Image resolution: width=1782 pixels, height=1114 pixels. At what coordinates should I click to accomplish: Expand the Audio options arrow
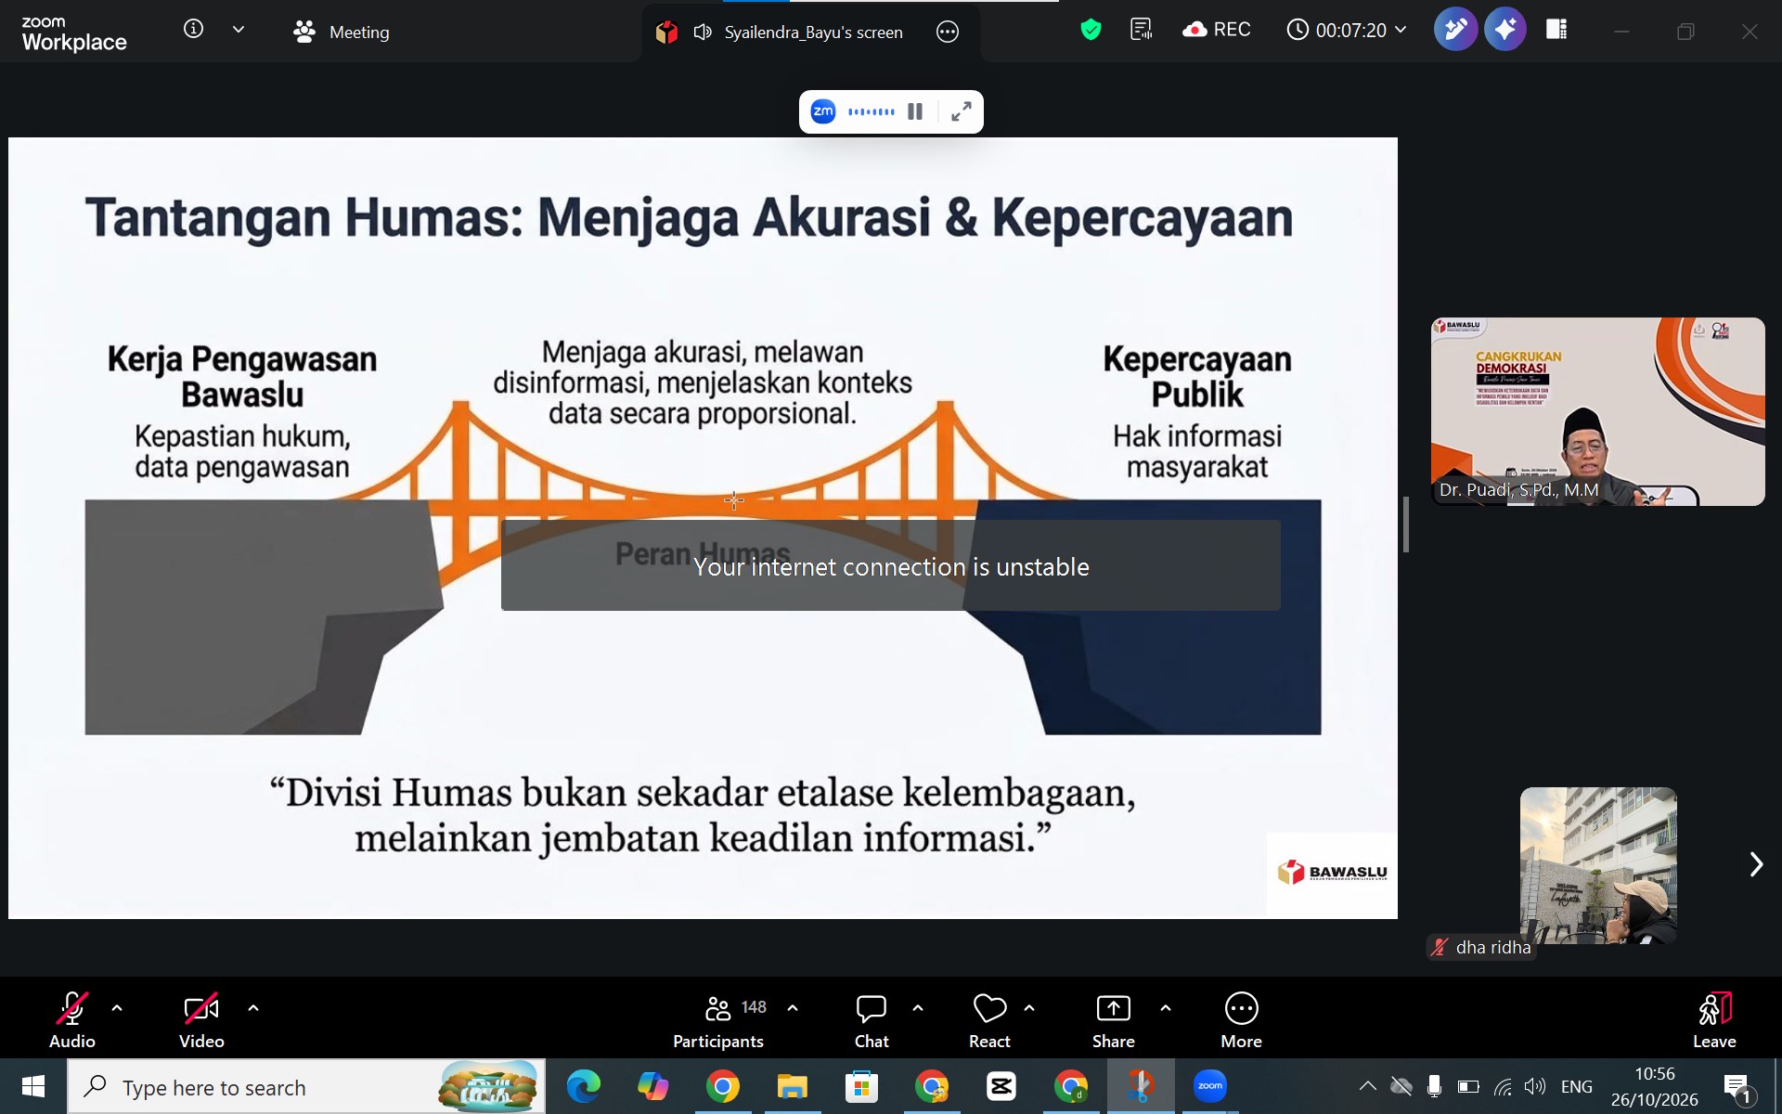[117, 1007]
